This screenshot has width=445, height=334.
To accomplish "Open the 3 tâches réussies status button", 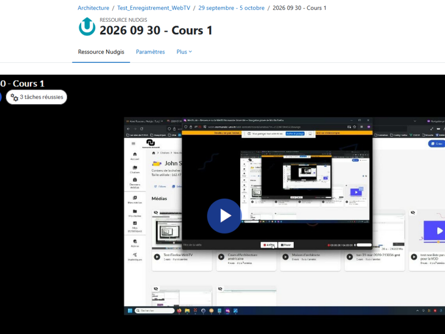I will 37,97.
